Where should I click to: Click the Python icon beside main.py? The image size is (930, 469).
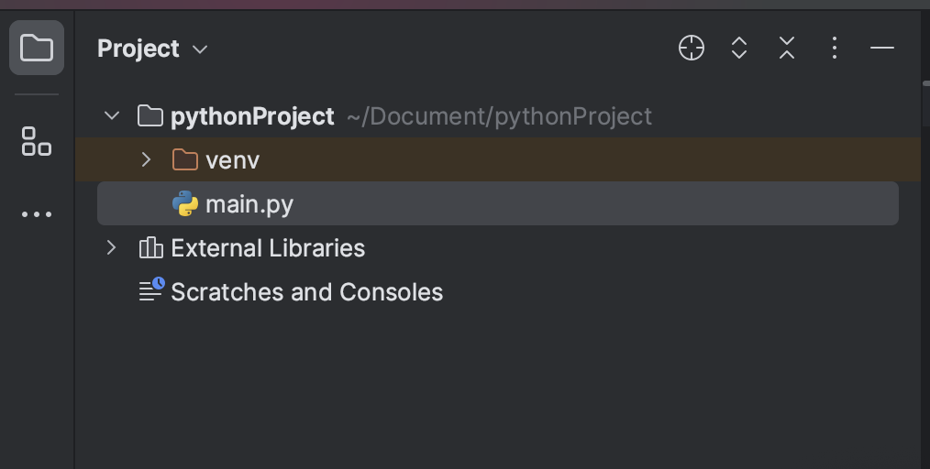[185, 203]
